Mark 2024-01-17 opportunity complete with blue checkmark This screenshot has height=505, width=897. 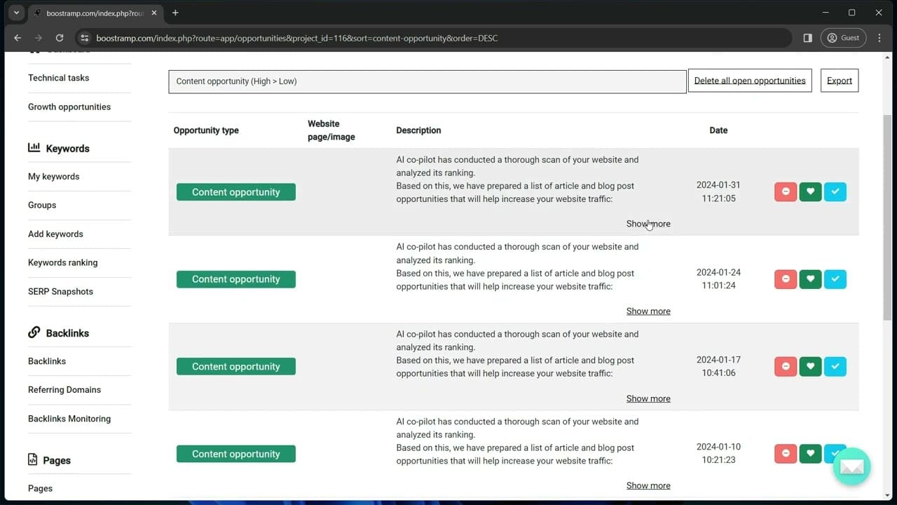[x=835, y=366]
